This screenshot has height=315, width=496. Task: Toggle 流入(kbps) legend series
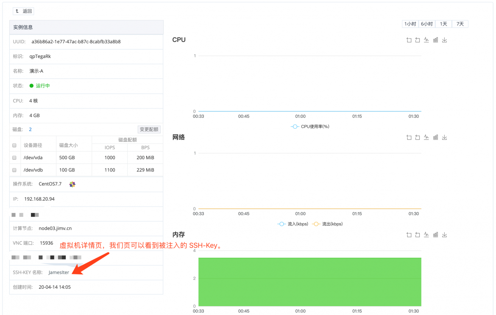[293, 224]
